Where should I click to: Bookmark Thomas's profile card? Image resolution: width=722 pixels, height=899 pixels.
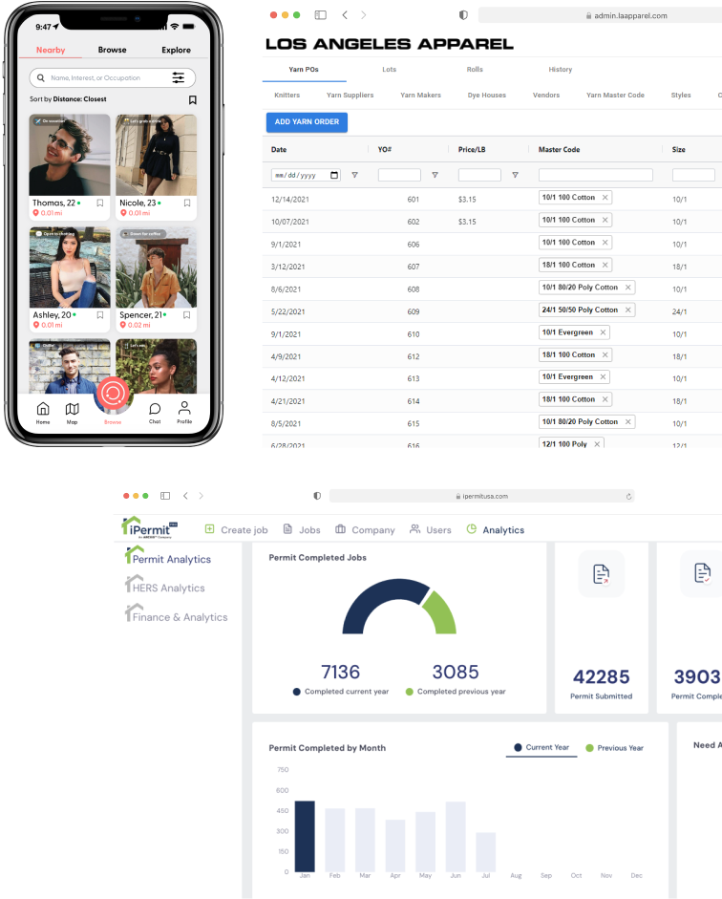(x=100, y=203)
